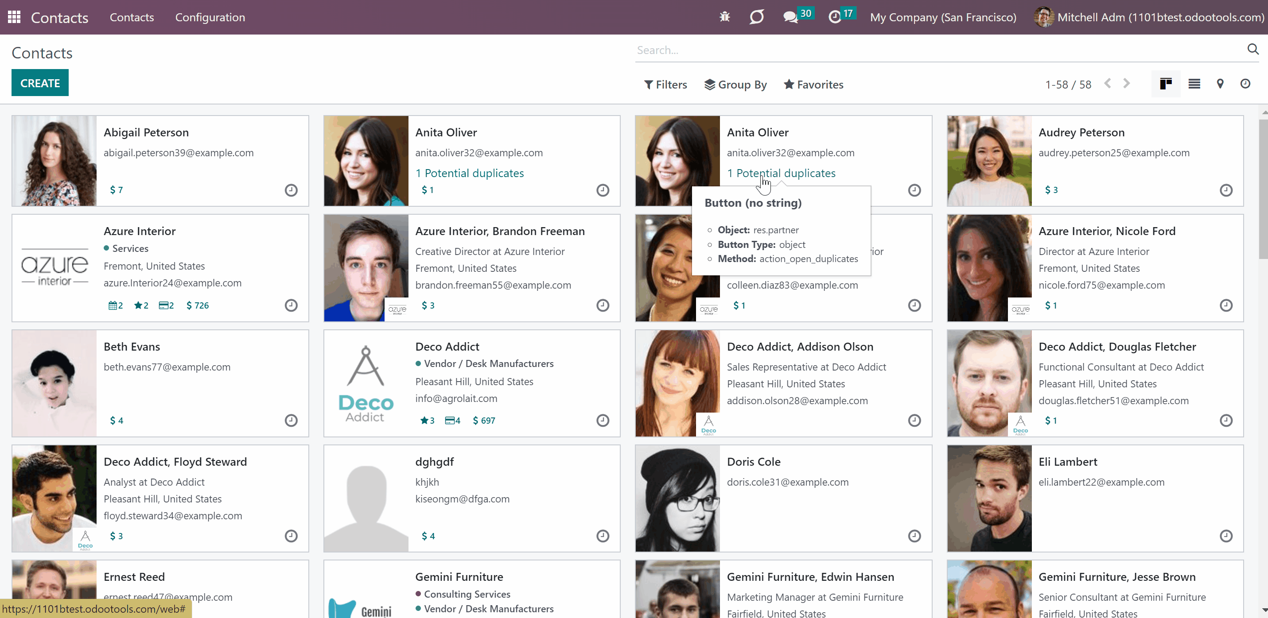This screenshot has height=618, width=1268.
Task: Click email info@agrolait.com
Action: pyautogui.click(x=456, y=398)
